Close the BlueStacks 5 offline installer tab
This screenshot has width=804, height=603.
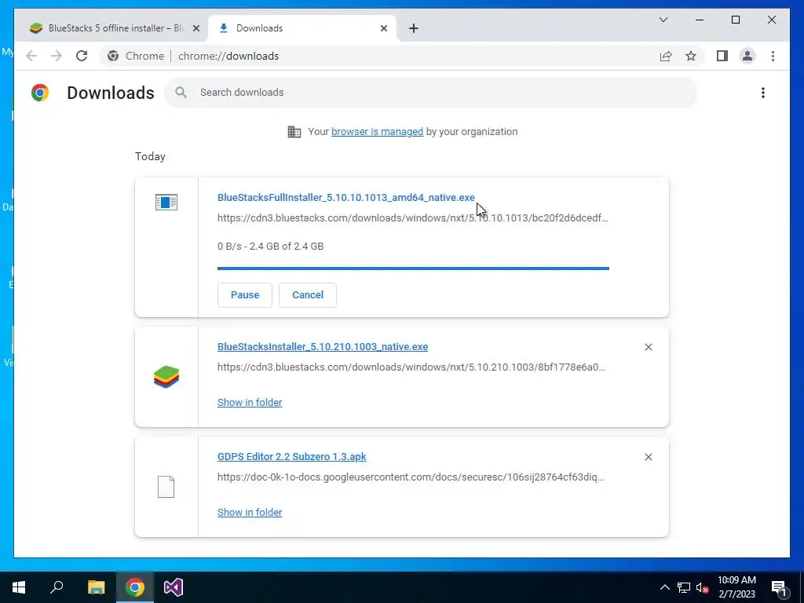[x=196, y=28]
